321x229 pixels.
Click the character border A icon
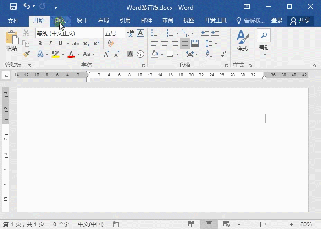(140, 33)
